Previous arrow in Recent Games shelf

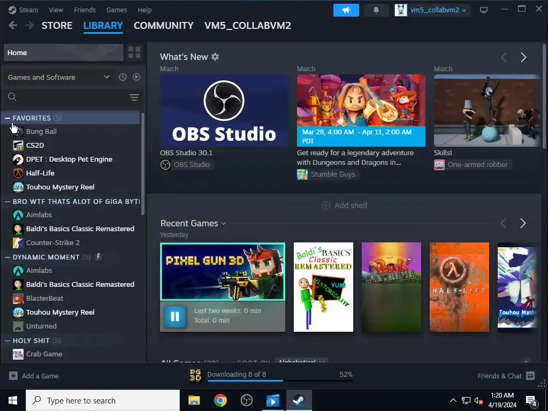(504, 223)
